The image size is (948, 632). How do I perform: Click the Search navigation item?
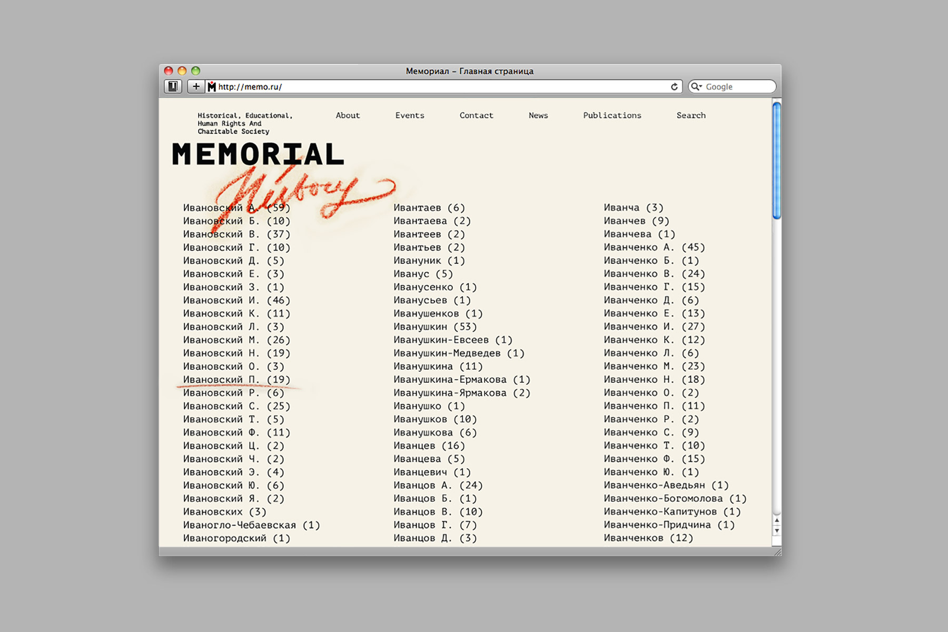coord(691,115)
